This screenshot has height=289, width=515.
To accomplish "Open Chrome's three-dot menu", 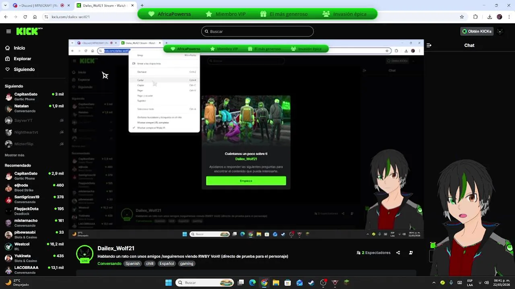I will pos(509,17).
